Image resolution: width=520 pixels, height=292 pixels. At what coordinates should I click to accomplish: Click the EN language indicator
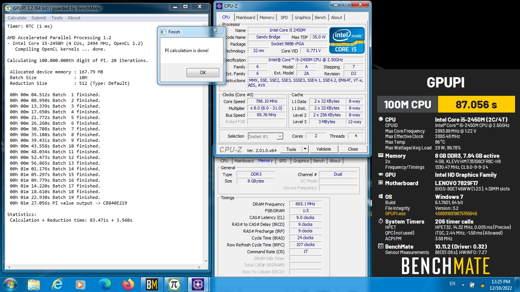pyautogui.click(x=452, y=284)
